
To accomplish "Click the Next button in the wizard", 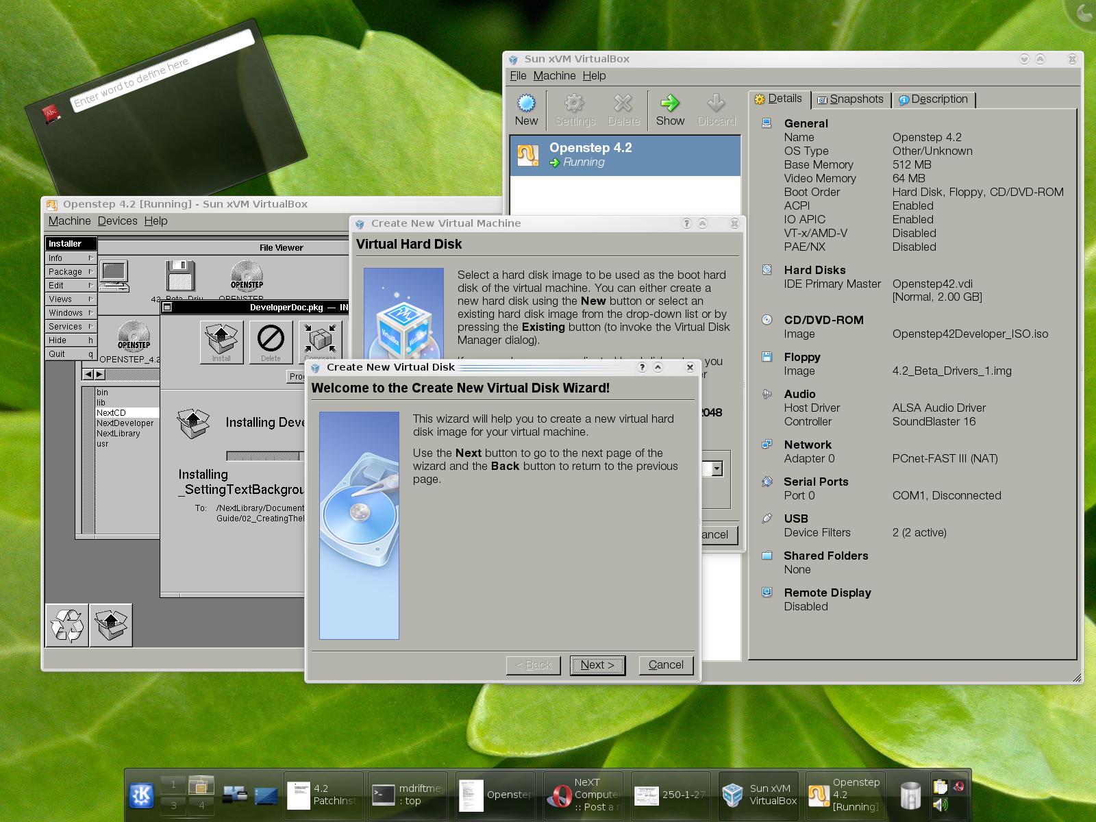I will 597,664.
